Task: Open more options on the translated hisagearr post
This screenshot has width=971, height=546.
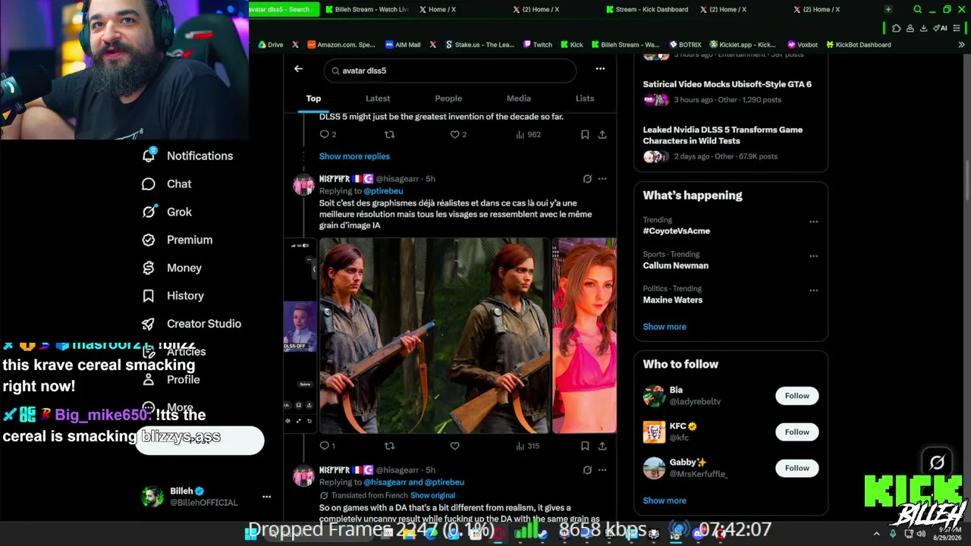Action: tap(602, 470)
